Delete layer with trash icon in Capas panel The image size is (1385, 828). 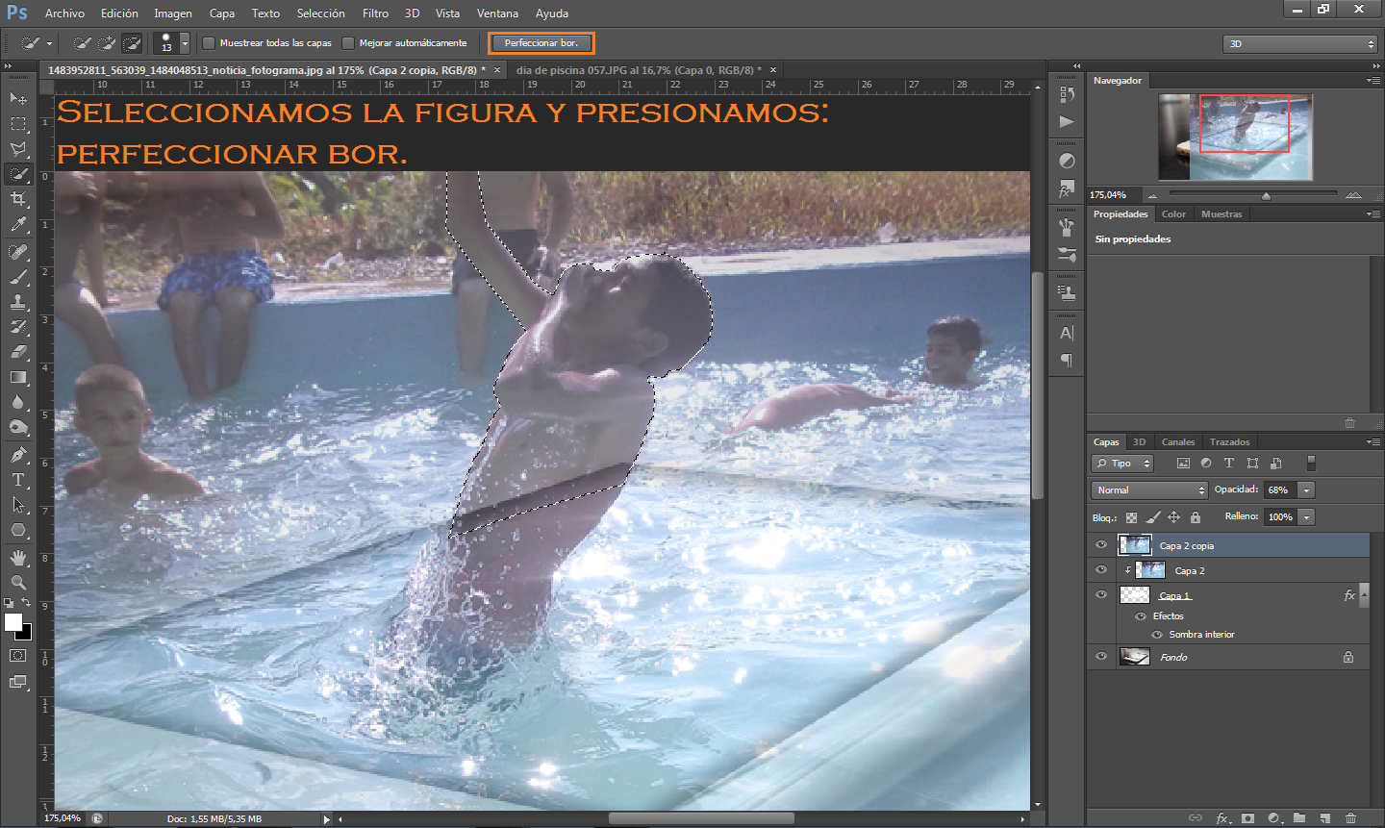pyautogui.click(x=1350, y=818)
